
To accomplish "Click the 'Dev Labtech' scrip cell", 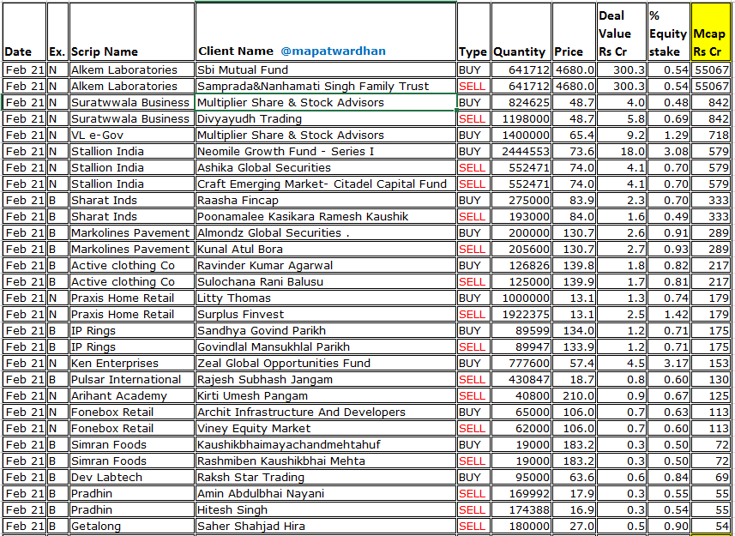I will pyautogui.click(x=132, y=477).
